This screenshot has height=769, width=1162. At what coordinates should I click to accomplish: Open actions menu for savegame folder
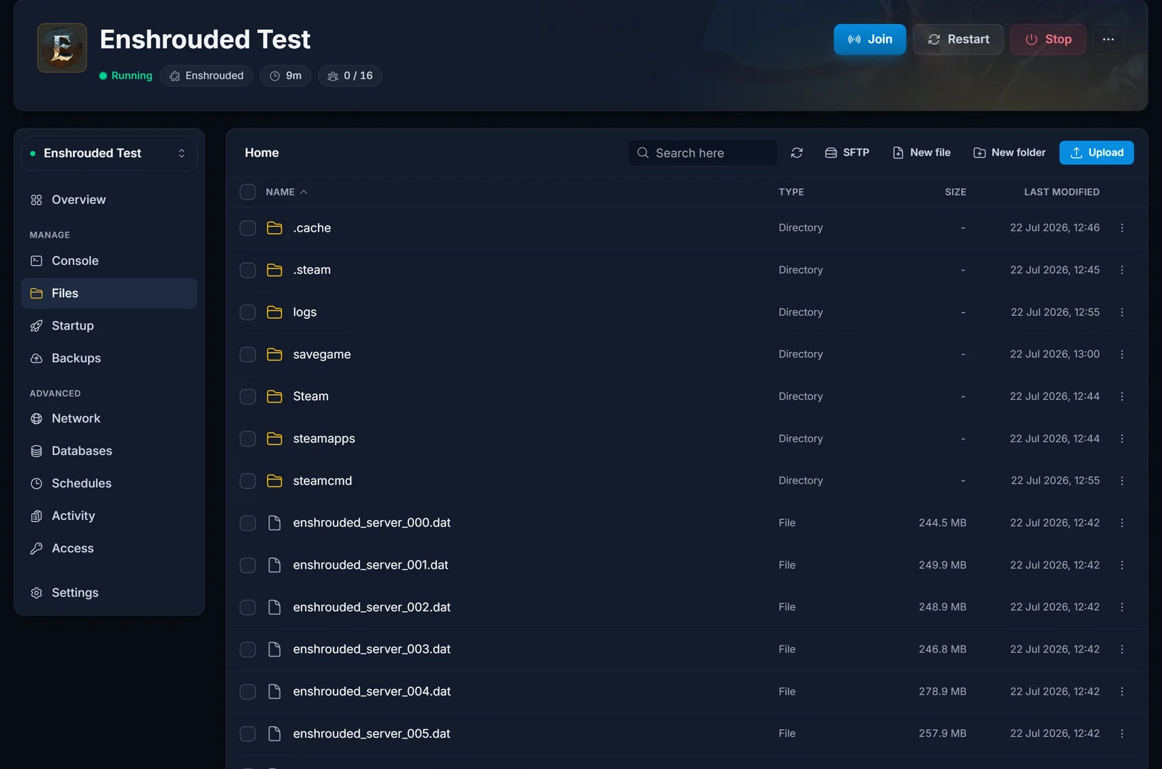(1122, 354)
